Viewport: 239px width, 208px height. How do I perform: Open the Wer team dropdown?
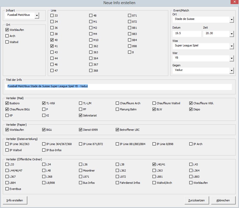232,58
